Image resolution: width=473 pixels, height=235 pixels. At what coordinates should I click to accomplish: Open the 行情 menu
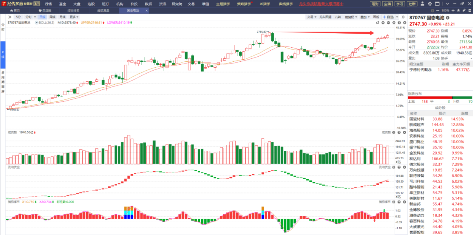(x=48, y=4)
